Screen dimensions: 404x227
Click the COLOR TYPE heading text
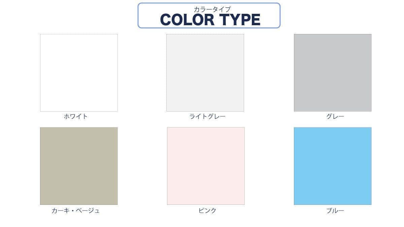click(x=210, y=20)
